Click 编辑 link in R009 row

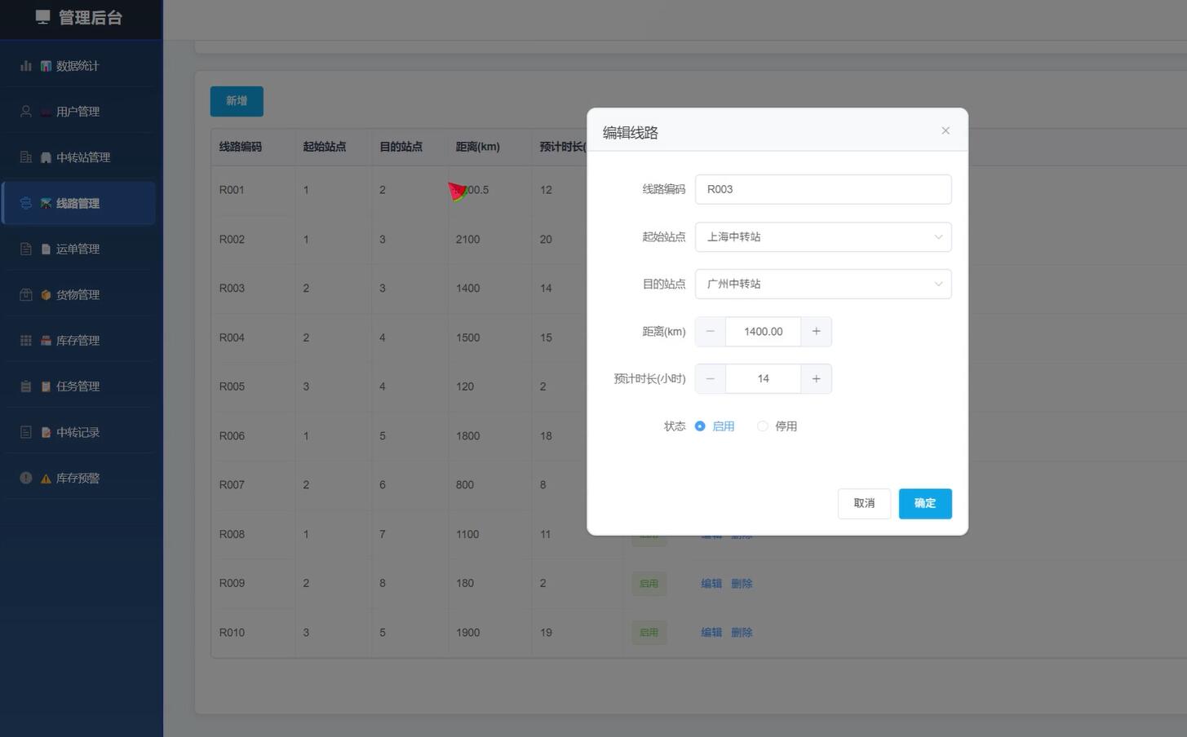711,584
